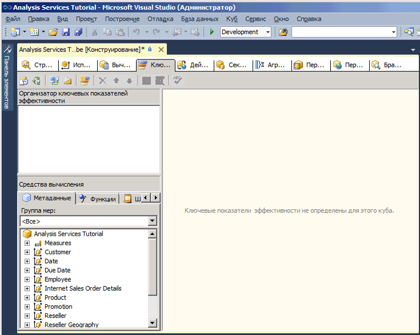Open the find combo box dropdown arrow
This screenshot has width=420, height=335.
(394, 32)
